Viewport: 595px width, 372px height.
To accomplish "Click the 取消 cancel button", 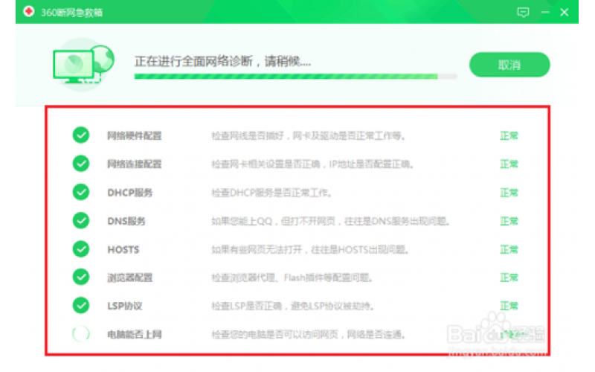I will [x=509, y=65].
